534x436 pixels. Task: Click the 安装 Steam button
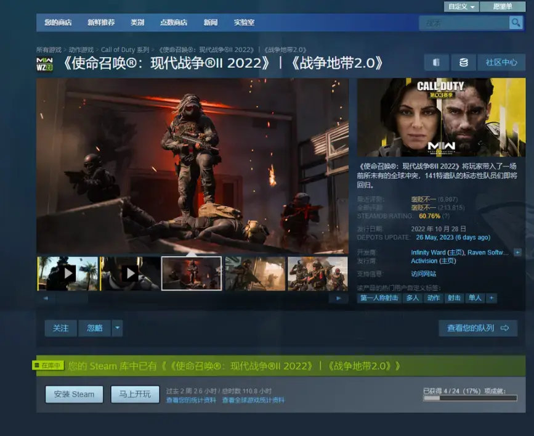coord(75,395)
